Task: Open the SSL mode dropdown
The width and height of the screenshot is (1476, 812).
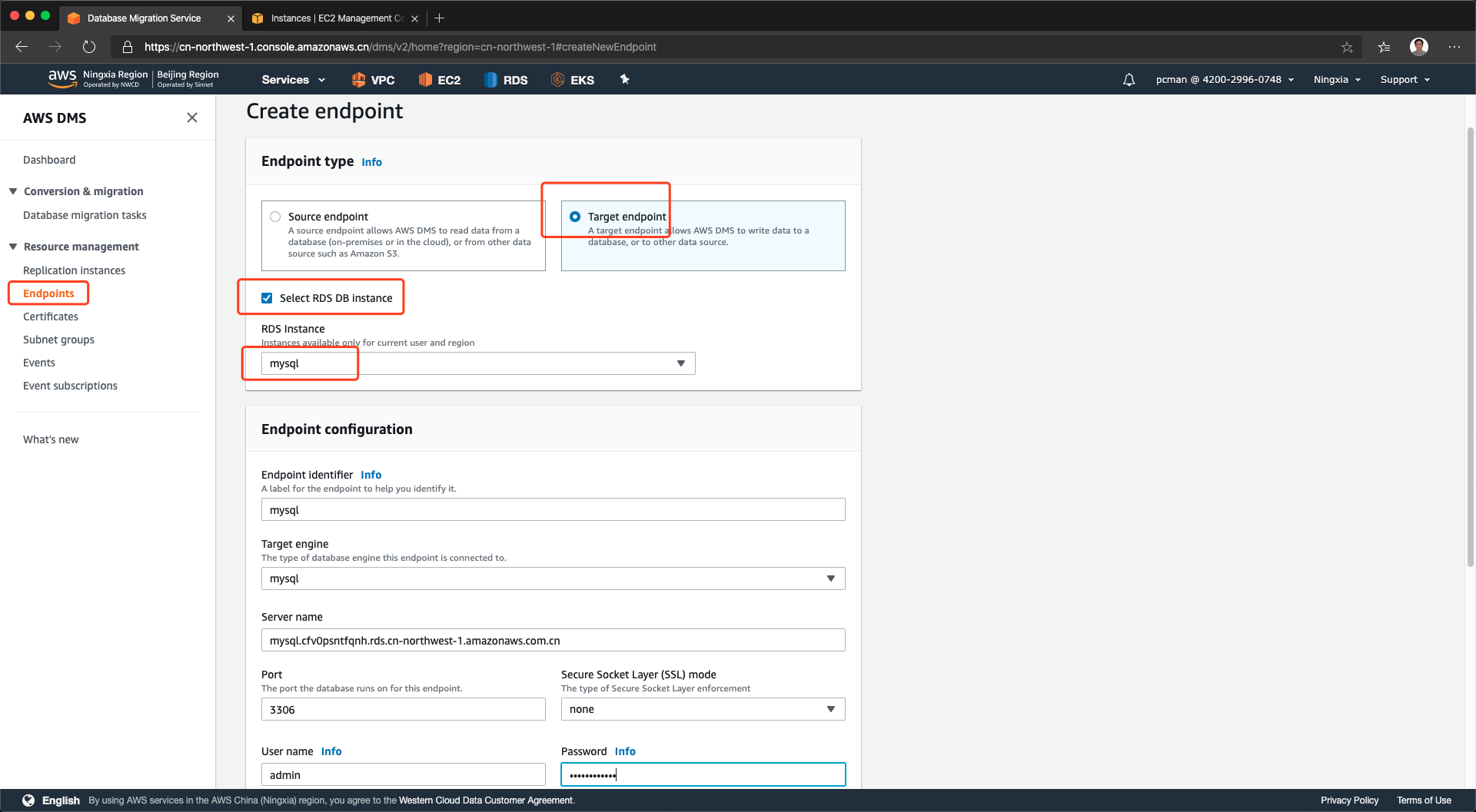Action: [x=703, y=709]
